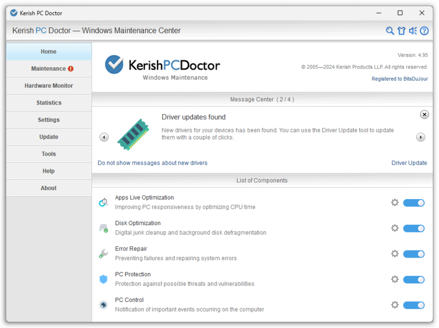Screen dimensions: 439x328
Task: Open Apps Live Optimization settings gear
Action: coord(395,202)
